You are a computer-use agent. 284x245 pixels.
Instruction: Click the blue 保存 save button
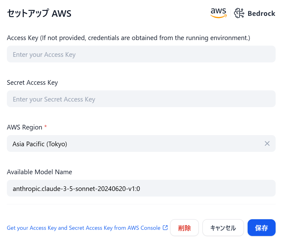tap(261, 228)
